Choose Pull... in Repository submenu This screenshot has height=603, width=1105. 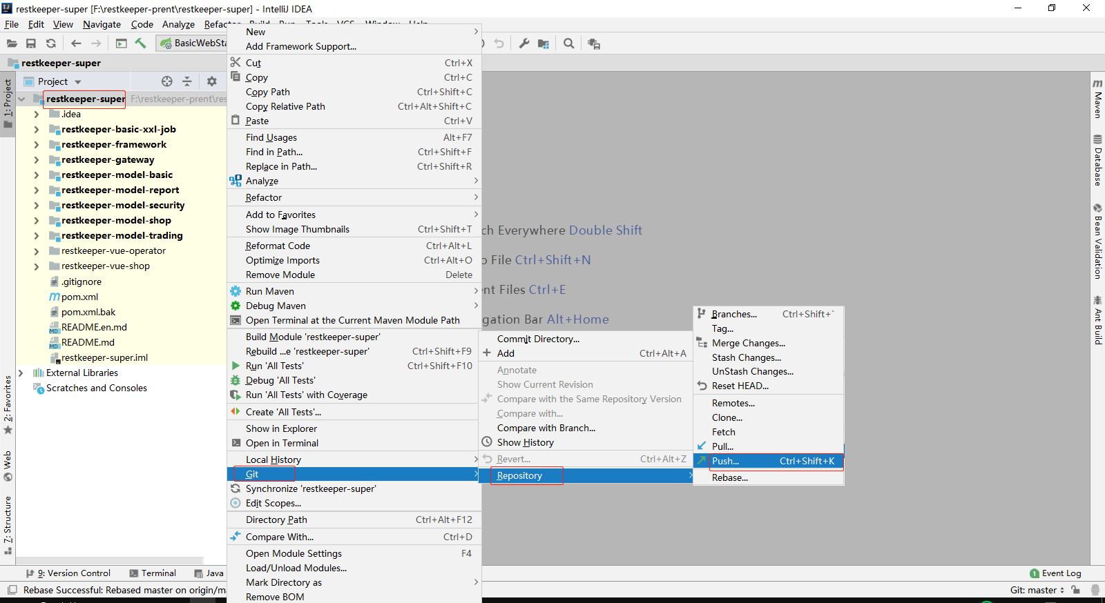click(769, 446)
